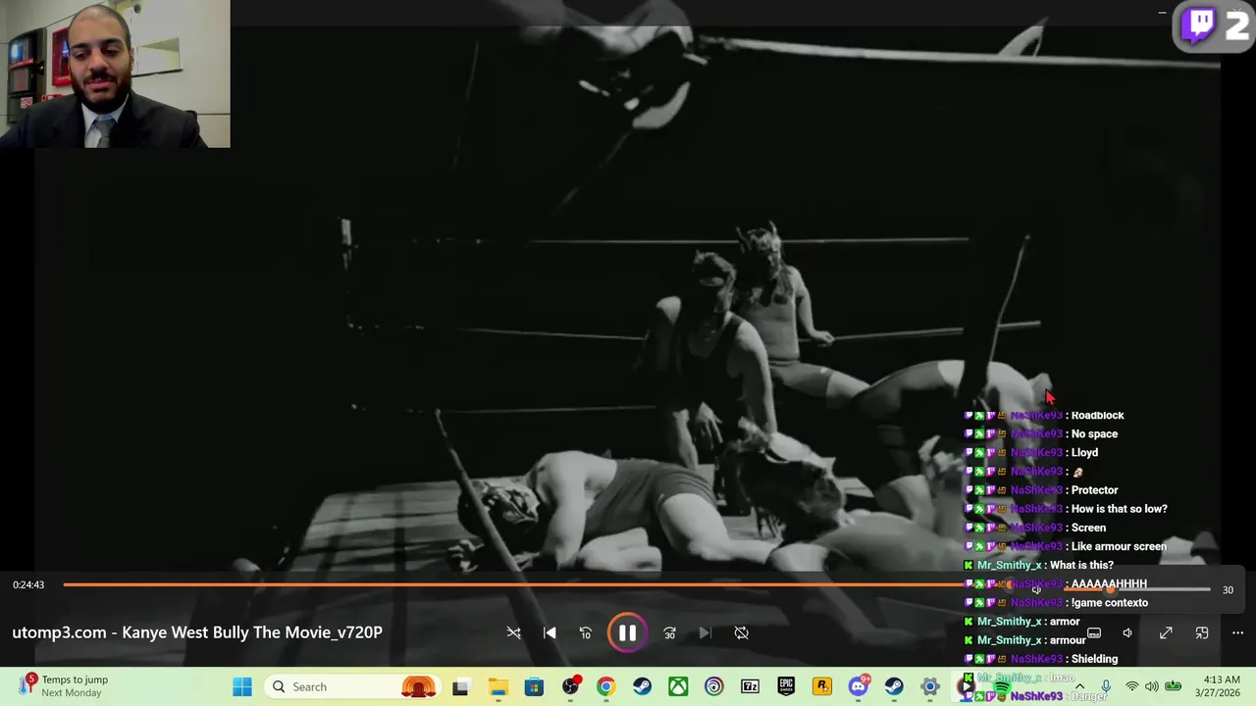Switch to mini player view
This screenshot has height=706, width=1256.
(x=1202, y=632)
